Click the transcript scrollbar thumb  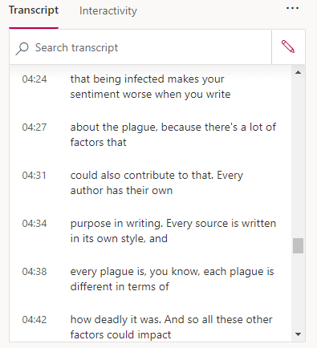tap(298, 245)
